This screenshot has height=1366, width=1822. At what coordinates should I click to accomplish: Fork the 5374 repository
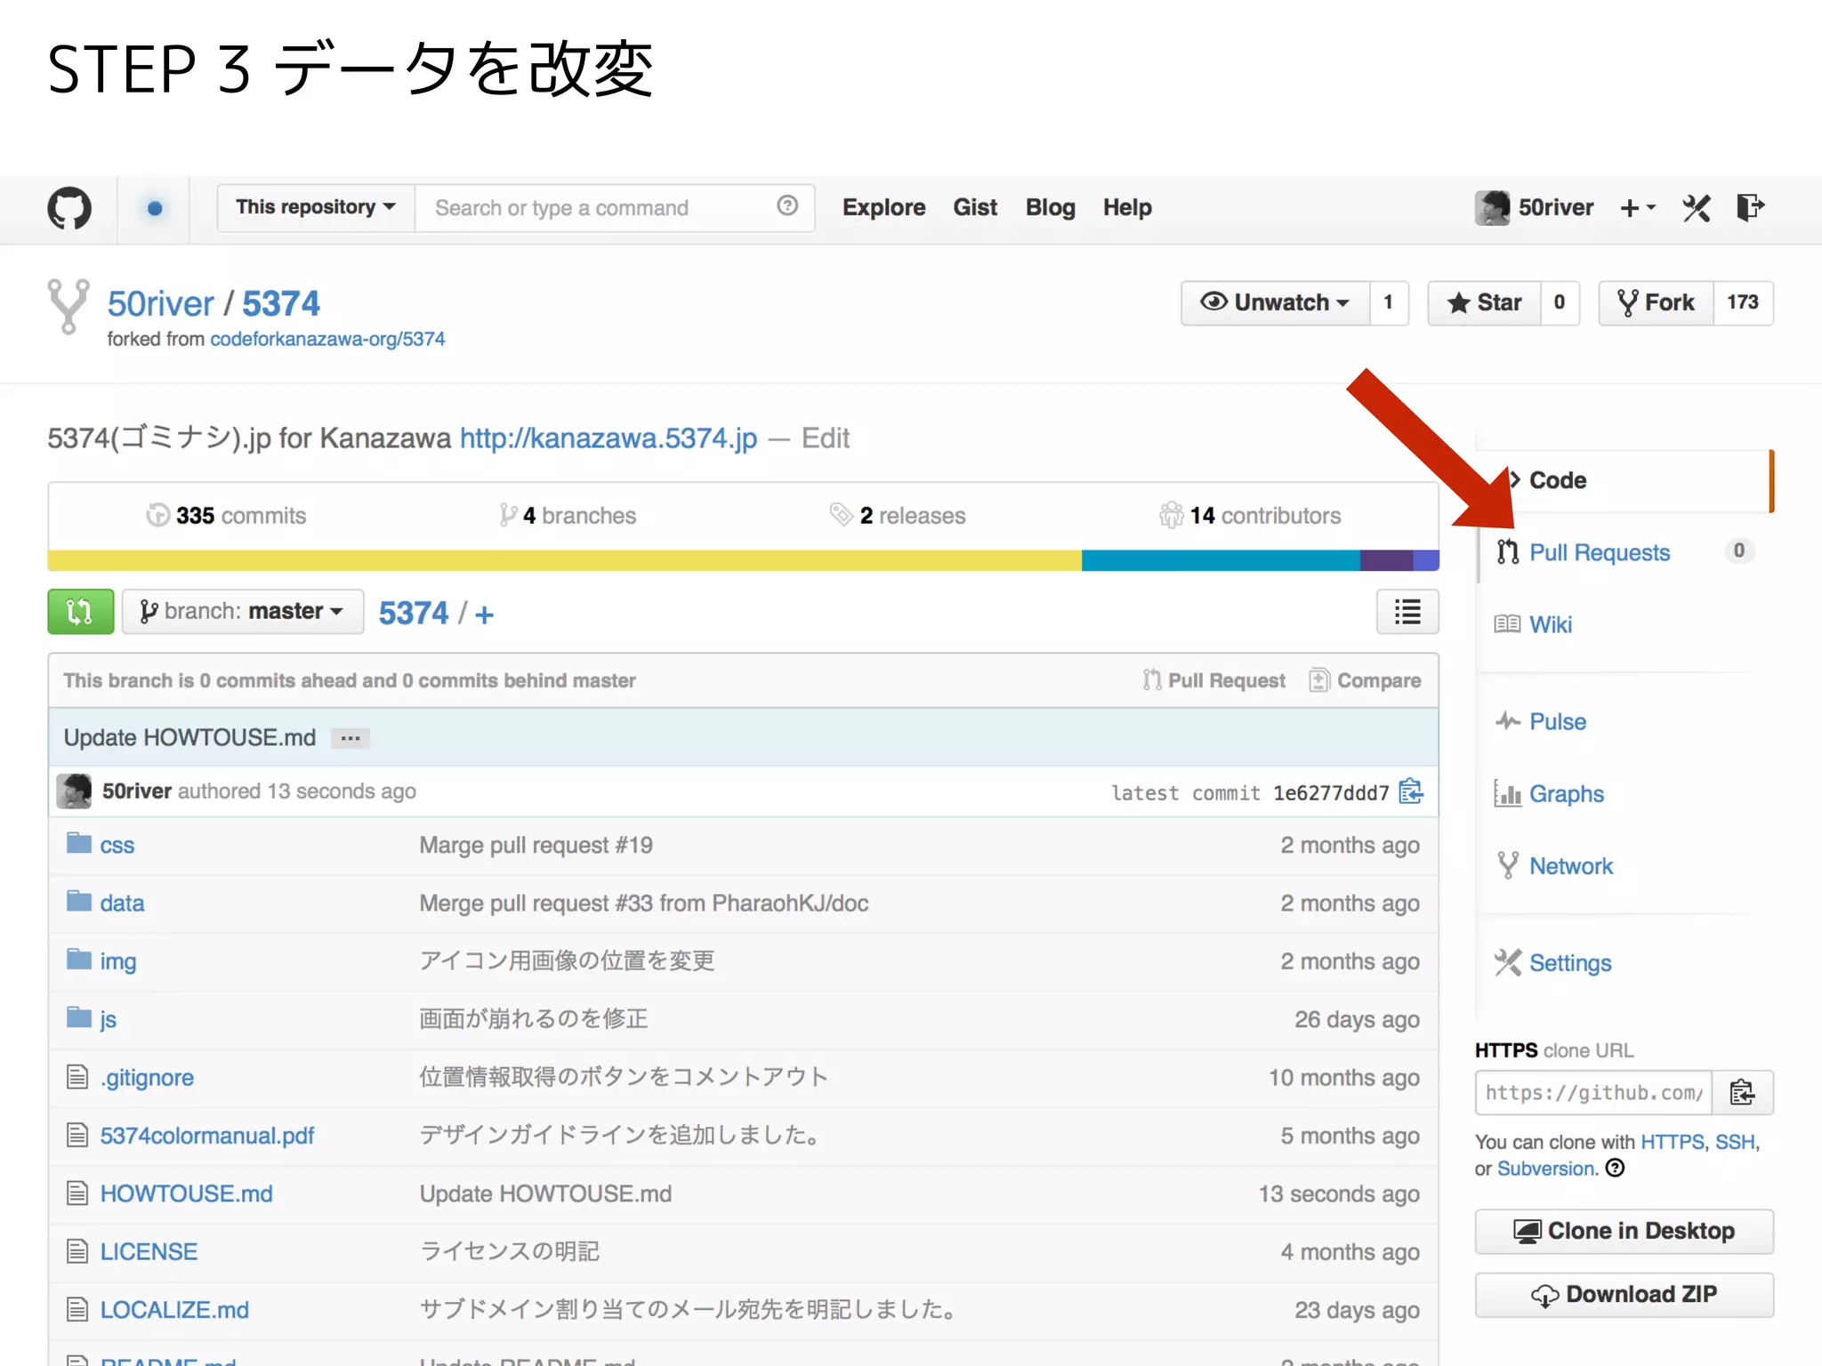pos(1656,303)
